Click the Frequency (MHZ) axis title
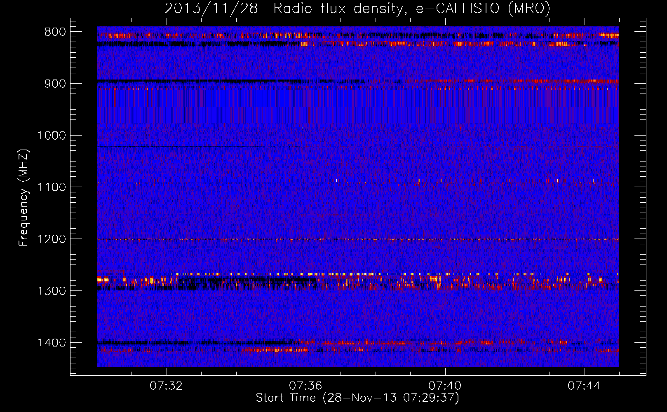The width and height of the screenshot is (667, 412). click(23, 197)
